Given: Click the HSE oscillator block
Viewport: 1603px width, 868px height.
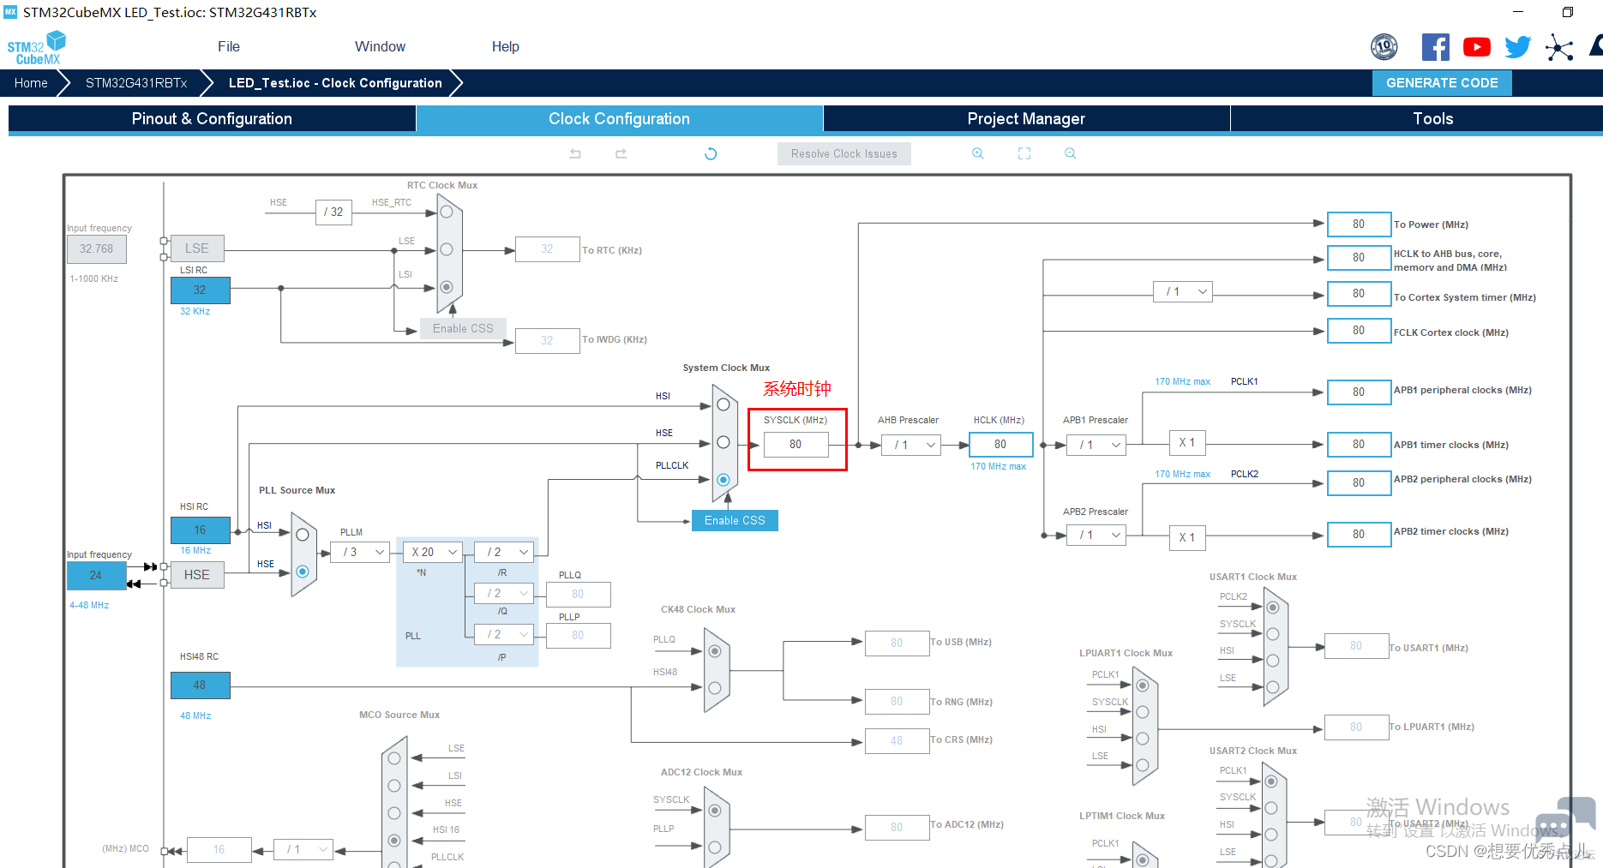Looking at the screenshot, I should tap(197, 575).
